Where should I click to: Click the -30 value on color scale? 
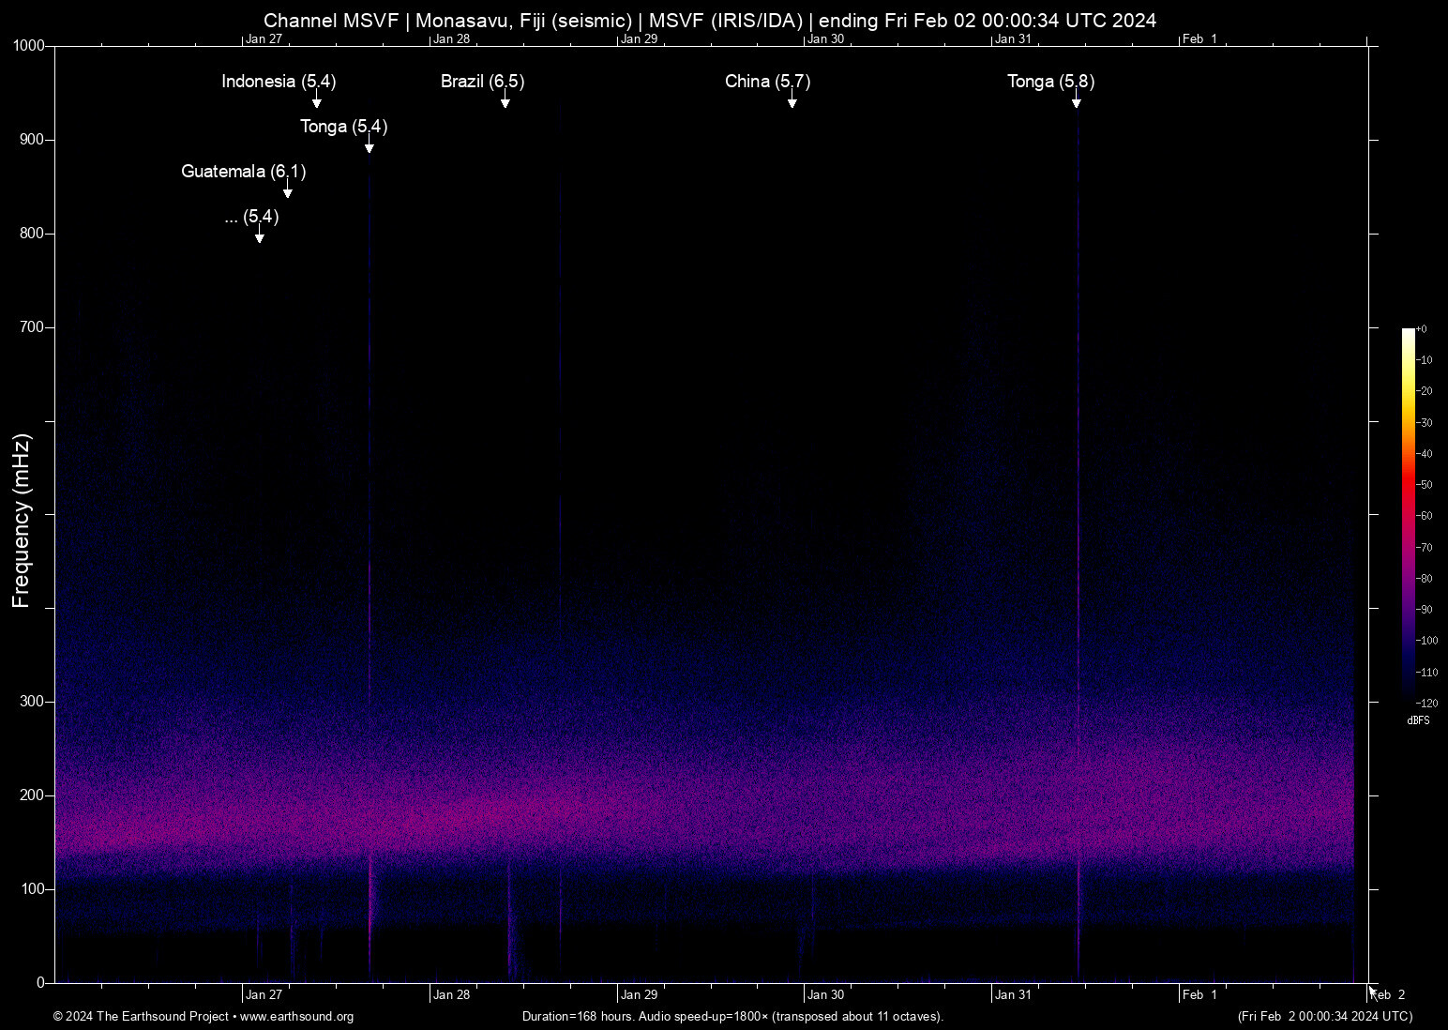[x=1425, y=423]
